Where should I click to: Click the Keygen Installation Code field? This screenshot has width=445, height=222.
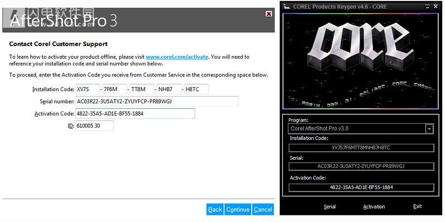[x=361, y=148]
